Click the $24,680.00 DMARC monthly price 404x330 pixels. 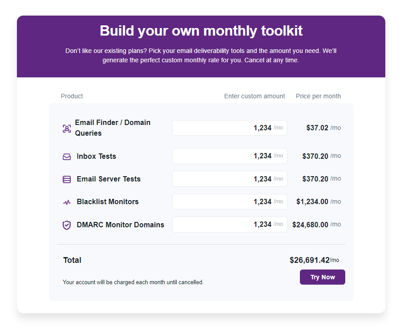click(x=310, y=225)
